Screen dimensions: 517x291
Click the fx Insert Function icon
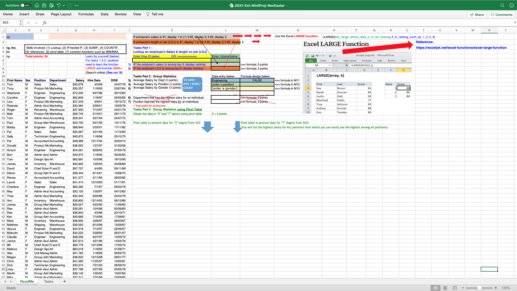44,23
